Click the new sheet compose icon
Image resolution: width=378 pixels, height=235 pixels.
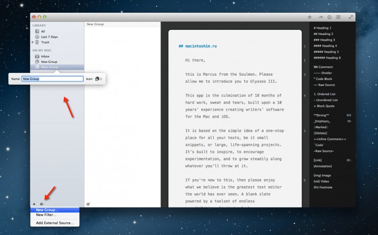89,204
